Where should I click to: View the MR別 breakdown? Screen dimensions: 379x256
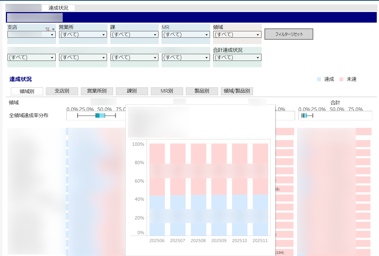point(167,91)
